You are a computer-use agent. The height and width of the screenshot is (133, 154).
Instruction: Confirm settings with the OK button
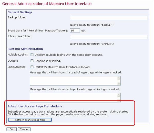12,129
